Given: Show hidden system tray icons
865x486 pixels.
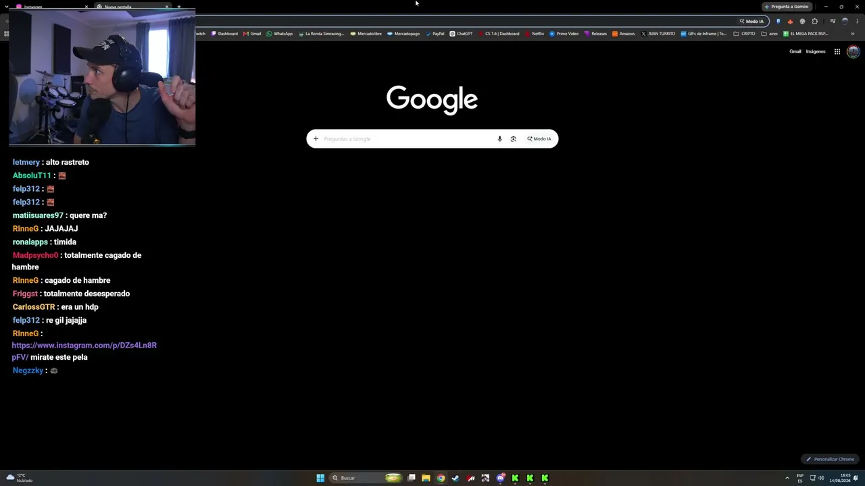Looking at the screenshot, I should 787,478.
